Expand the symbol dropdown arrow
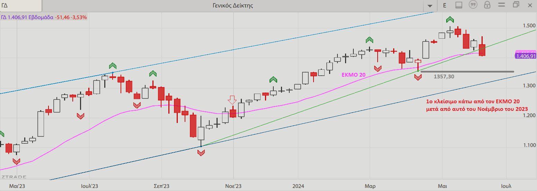 click(x=430, y=6)
